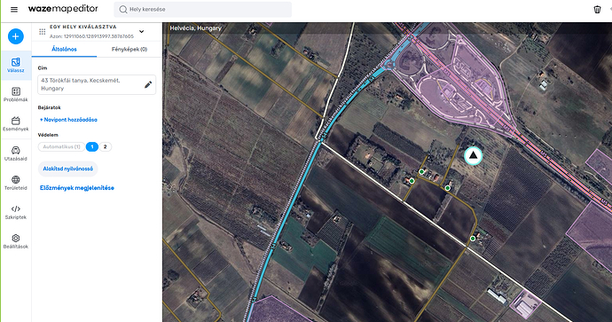Click in the Hely keresése search field
Viewport: 612px width, 322px height.
coord(202,10)
